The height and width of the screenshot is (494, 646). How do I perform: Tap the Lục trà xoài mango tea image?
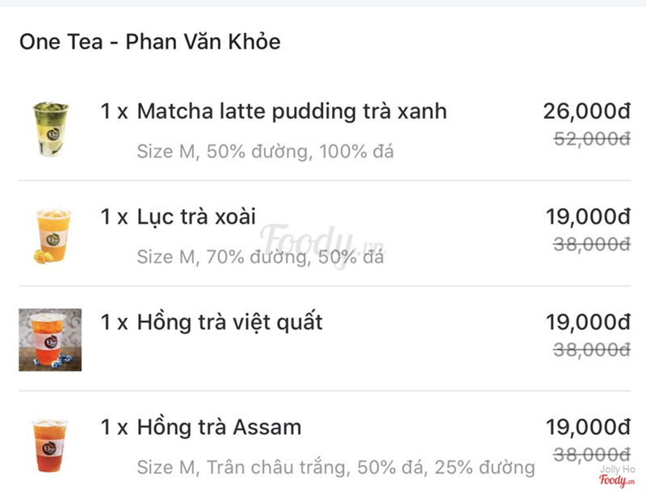point(51,236)
